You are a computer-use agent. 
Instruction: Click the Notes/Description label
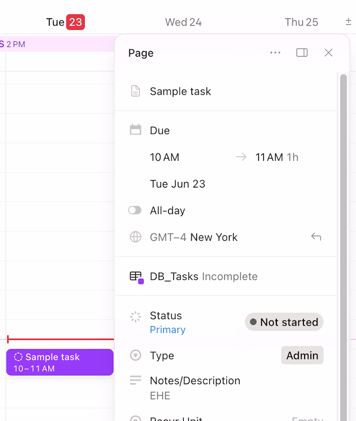pyautogui.click(x=195, y=380)
